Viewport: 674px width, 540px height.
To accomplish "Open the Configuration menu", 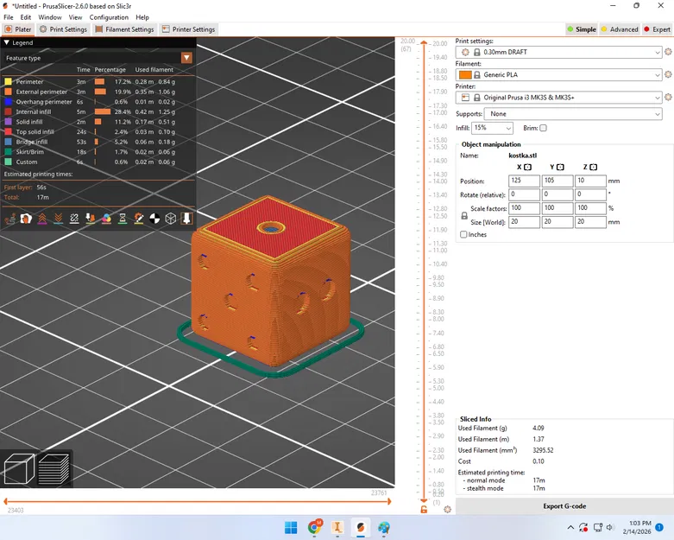I will click(x=109, y=17).
